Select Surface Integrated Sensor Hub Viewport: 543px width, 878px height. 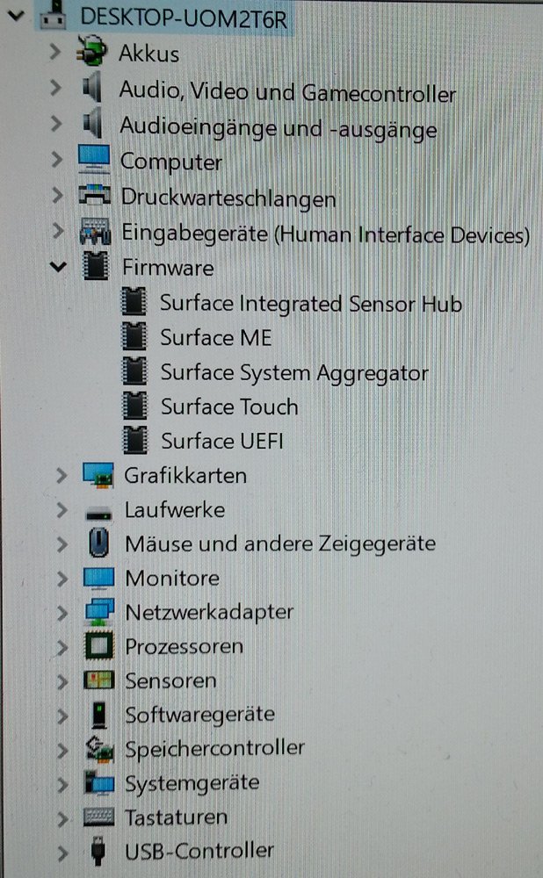coord(310,304)
